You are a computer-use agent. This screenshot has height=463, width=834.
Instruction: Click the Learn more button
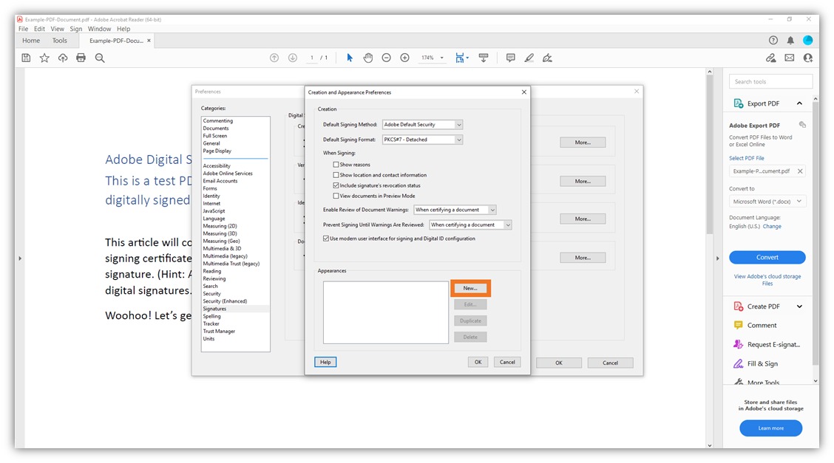point(770,428)
